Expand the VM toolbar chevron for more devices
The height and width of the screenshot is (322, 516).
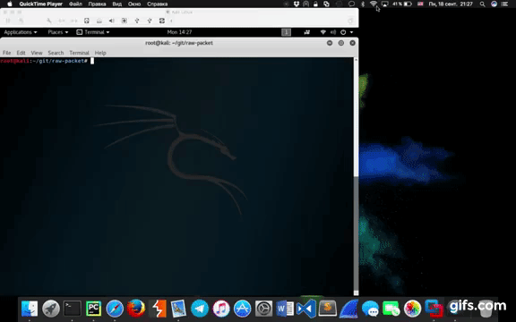coord(171,21)
